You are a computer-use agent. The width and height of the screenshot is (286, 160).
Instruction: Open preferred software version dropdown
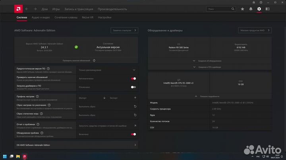[107, 70]
